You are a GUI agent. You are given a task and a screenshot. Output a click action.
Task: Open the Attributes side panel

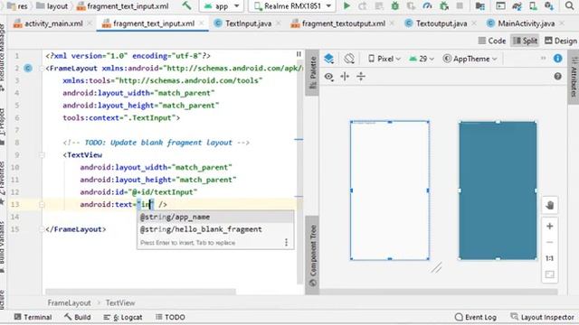574,76
